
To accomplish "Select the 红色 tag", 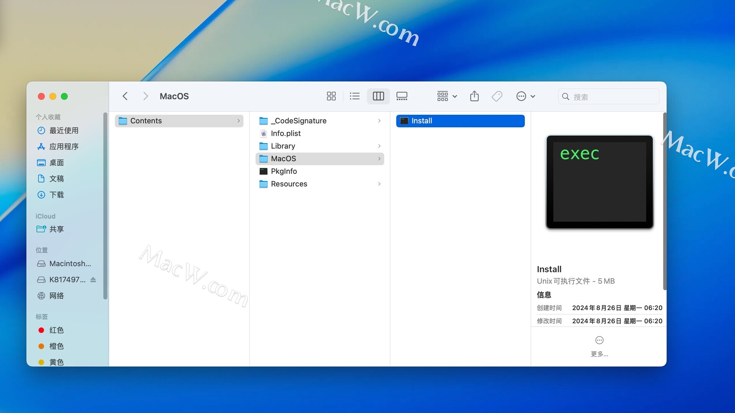I will pyautogui.click(x=56, y=330).
